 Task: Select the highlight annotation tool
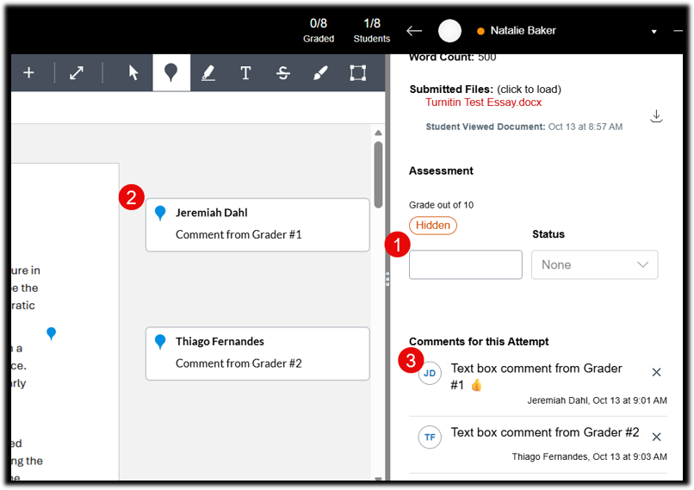click(208, 72)
